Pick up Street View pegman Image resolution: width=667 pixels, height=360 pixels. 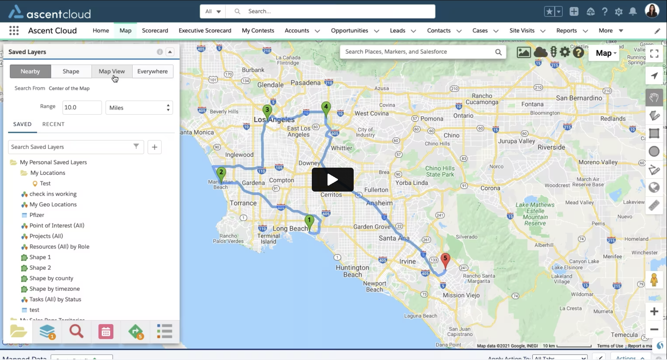point(654,280)
